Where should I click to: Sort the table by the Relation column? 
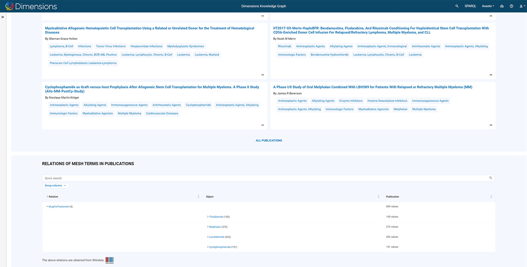[x=198, y=197]
